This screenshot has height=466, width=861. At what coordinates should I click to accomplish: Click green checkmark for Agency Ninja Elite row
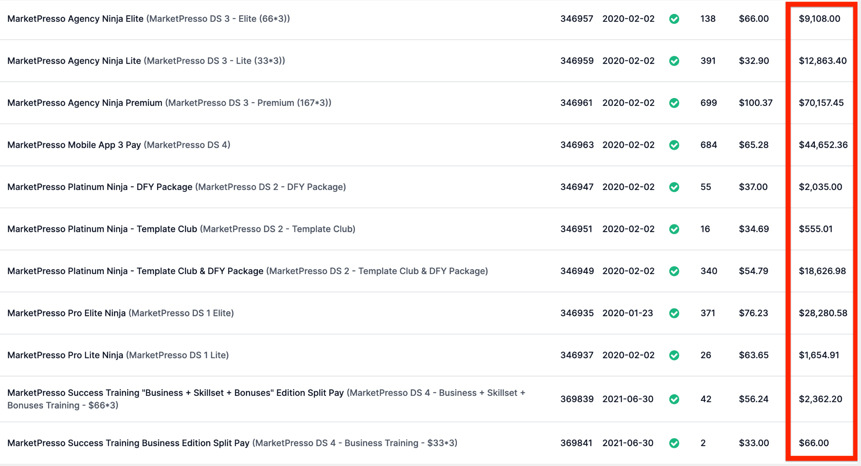coord(674,19)
